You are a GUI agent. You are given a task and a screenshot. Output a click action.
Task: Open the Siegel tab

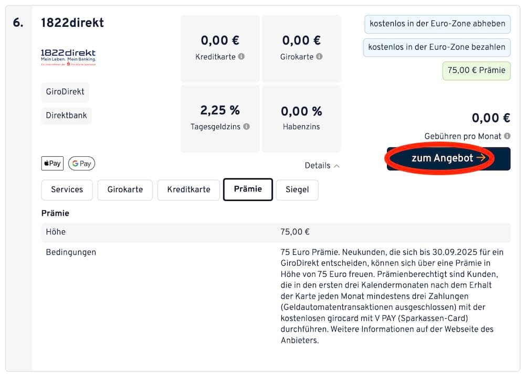(x=297, y=190)
